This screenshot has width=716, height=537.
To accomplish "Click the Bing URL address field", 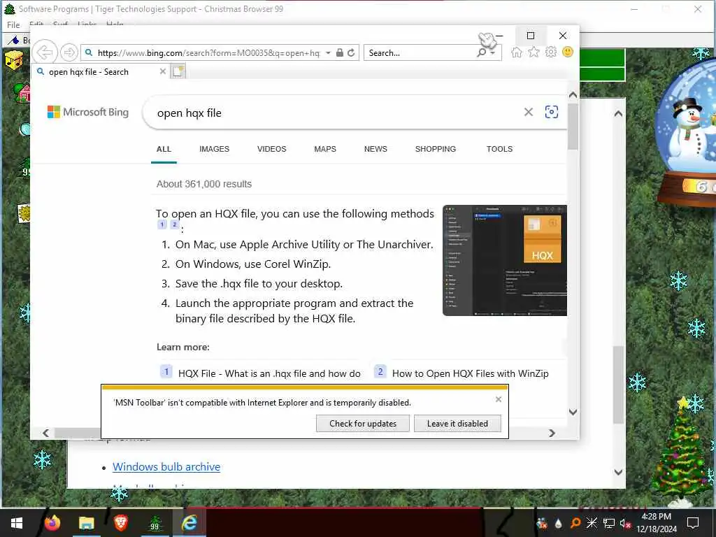I will pos(208,53).
